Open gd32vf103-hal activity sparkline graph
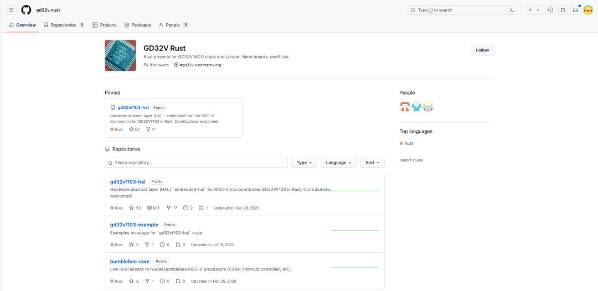The width and height of the screenshot is (598, 291). tap(355, 190)
